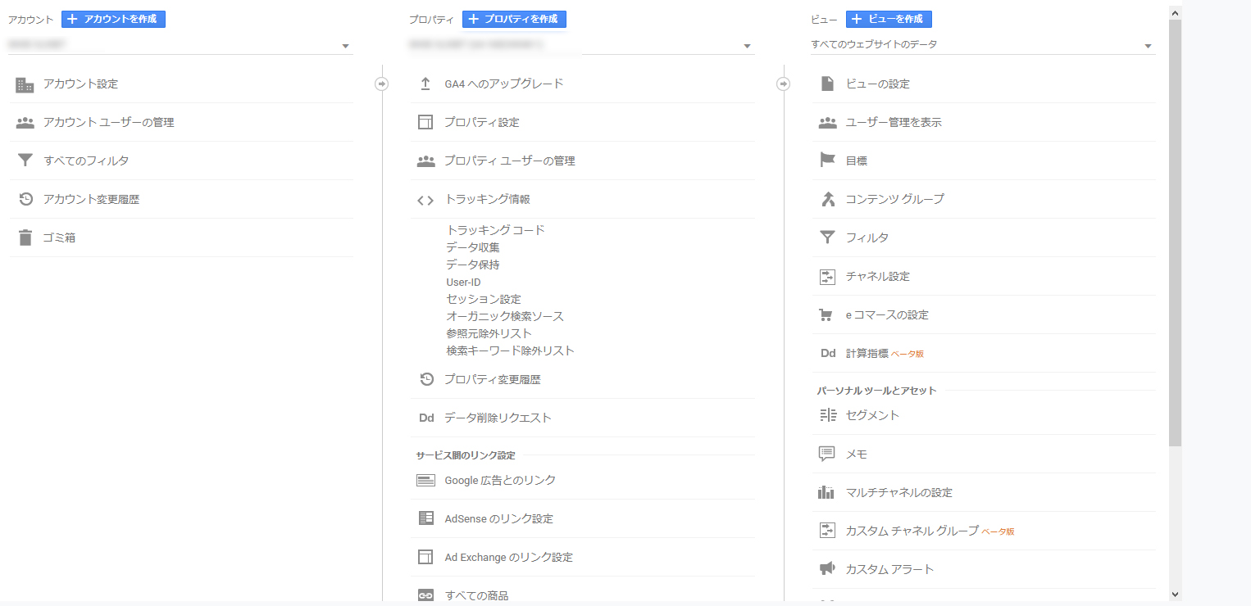Click the scrollbar down arrow
Screen dimensions: 1251x606
1175,594
